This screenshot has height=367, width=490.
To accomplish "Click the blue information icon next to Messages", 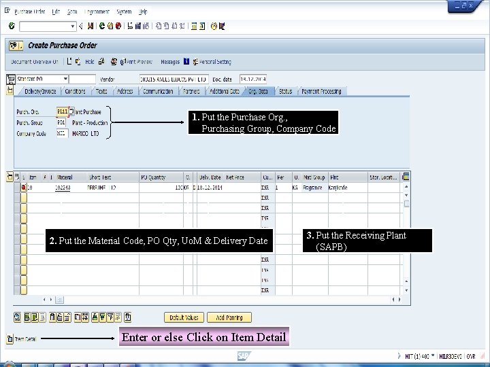I will point(186,61).
